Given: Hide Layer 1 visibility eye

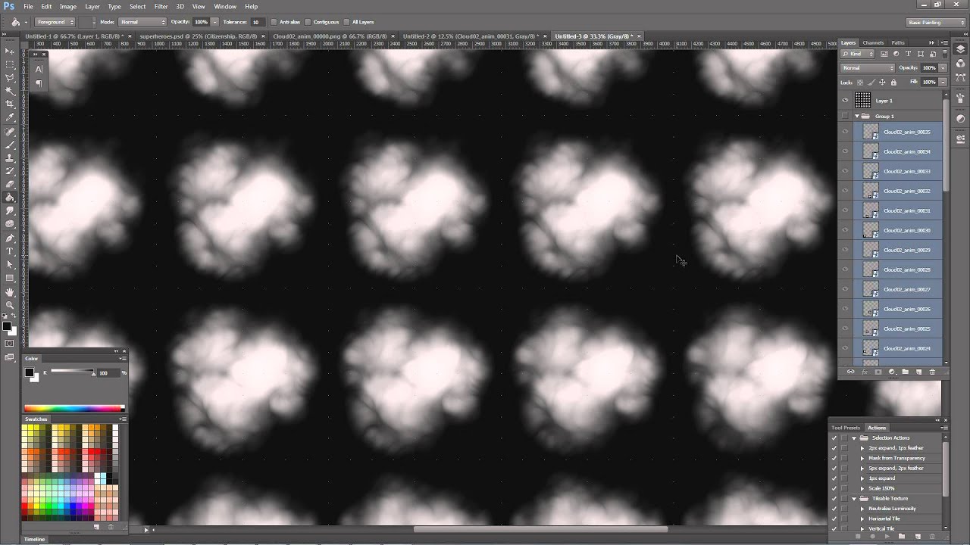Looking at the screenshot, I should (x=845, y=100).
